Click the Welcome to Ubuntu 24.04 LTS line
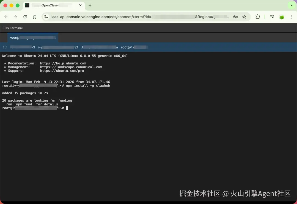 [x=65, y=56]
